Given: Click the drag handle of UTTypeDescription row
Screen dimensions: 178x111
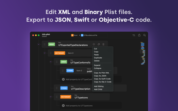Looking at the screenshot, I should pos(57,88).
